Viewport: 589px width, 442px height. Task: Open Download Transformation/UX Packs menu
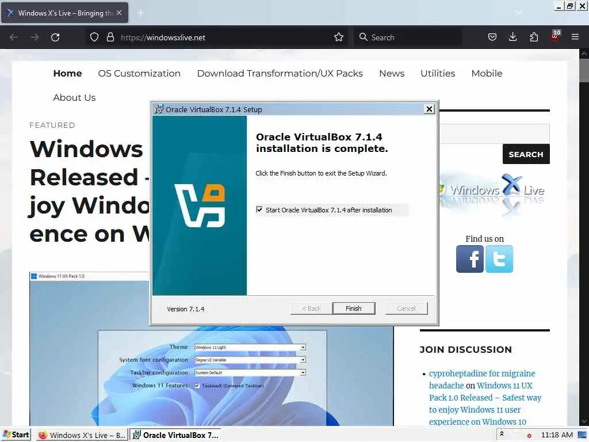[280, 73]
